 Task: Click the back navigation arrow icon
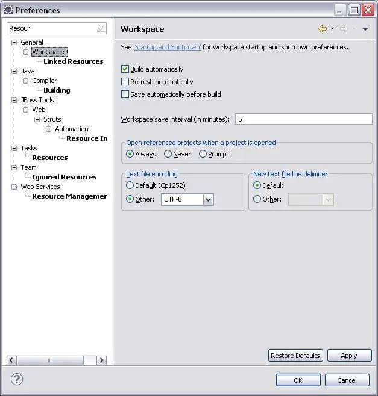point(323,29)
